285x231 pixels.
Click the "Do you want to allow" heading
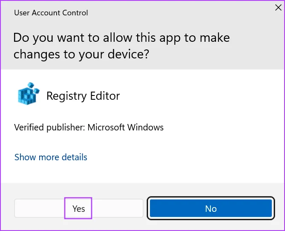(x=121, y=46)
